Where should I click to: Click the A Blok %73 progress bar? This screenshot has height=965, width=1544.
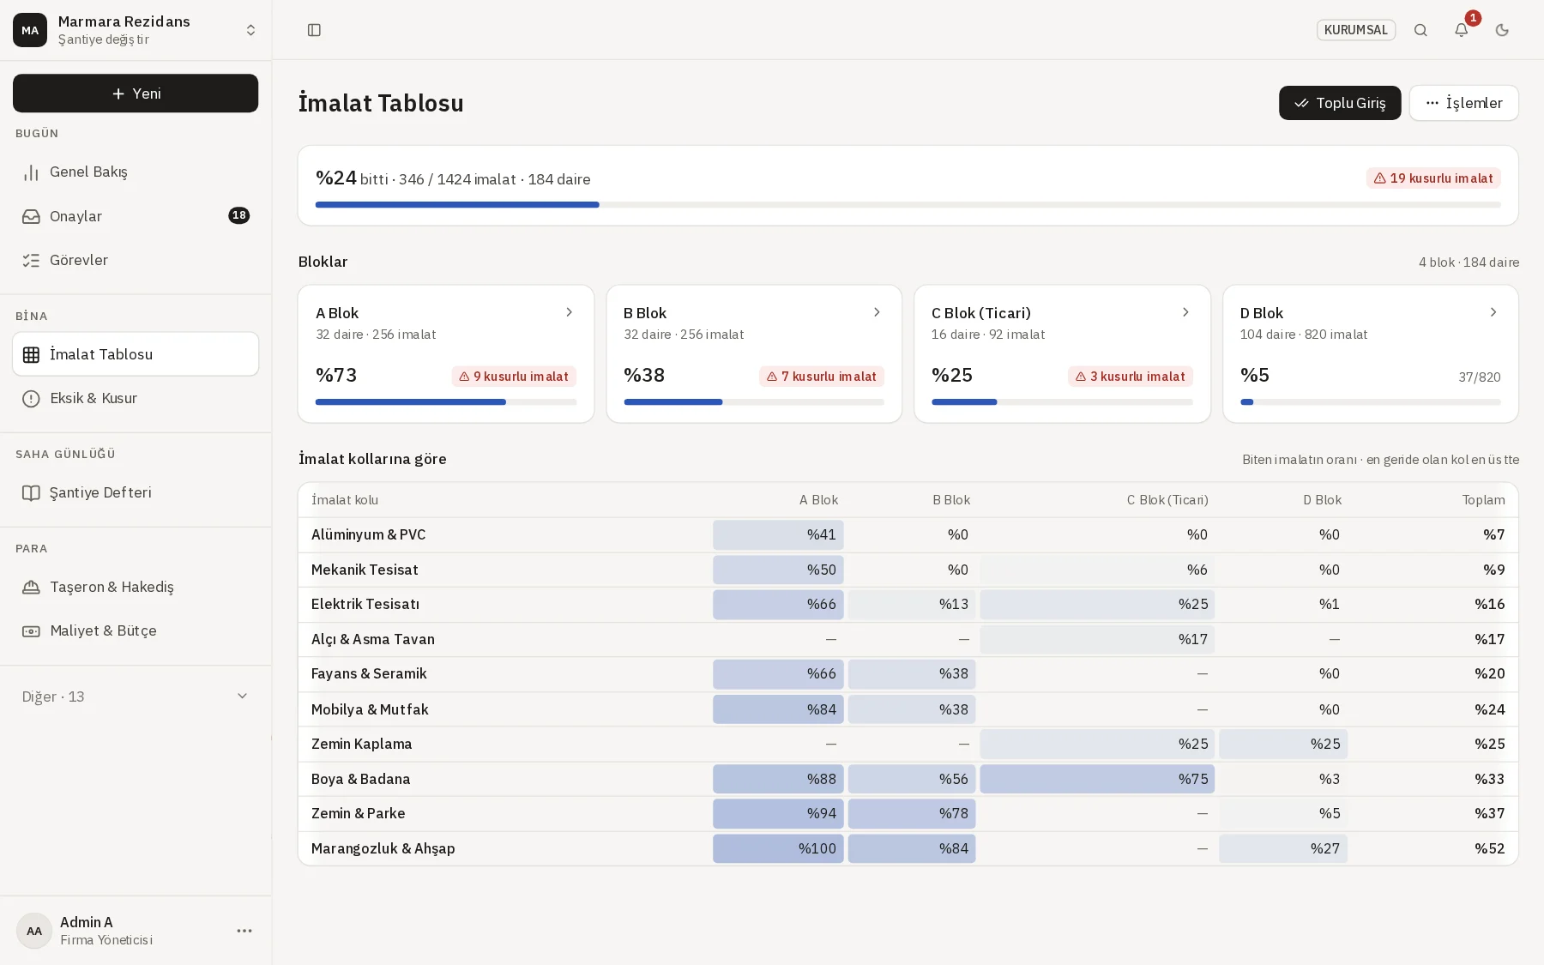[446, 402]
